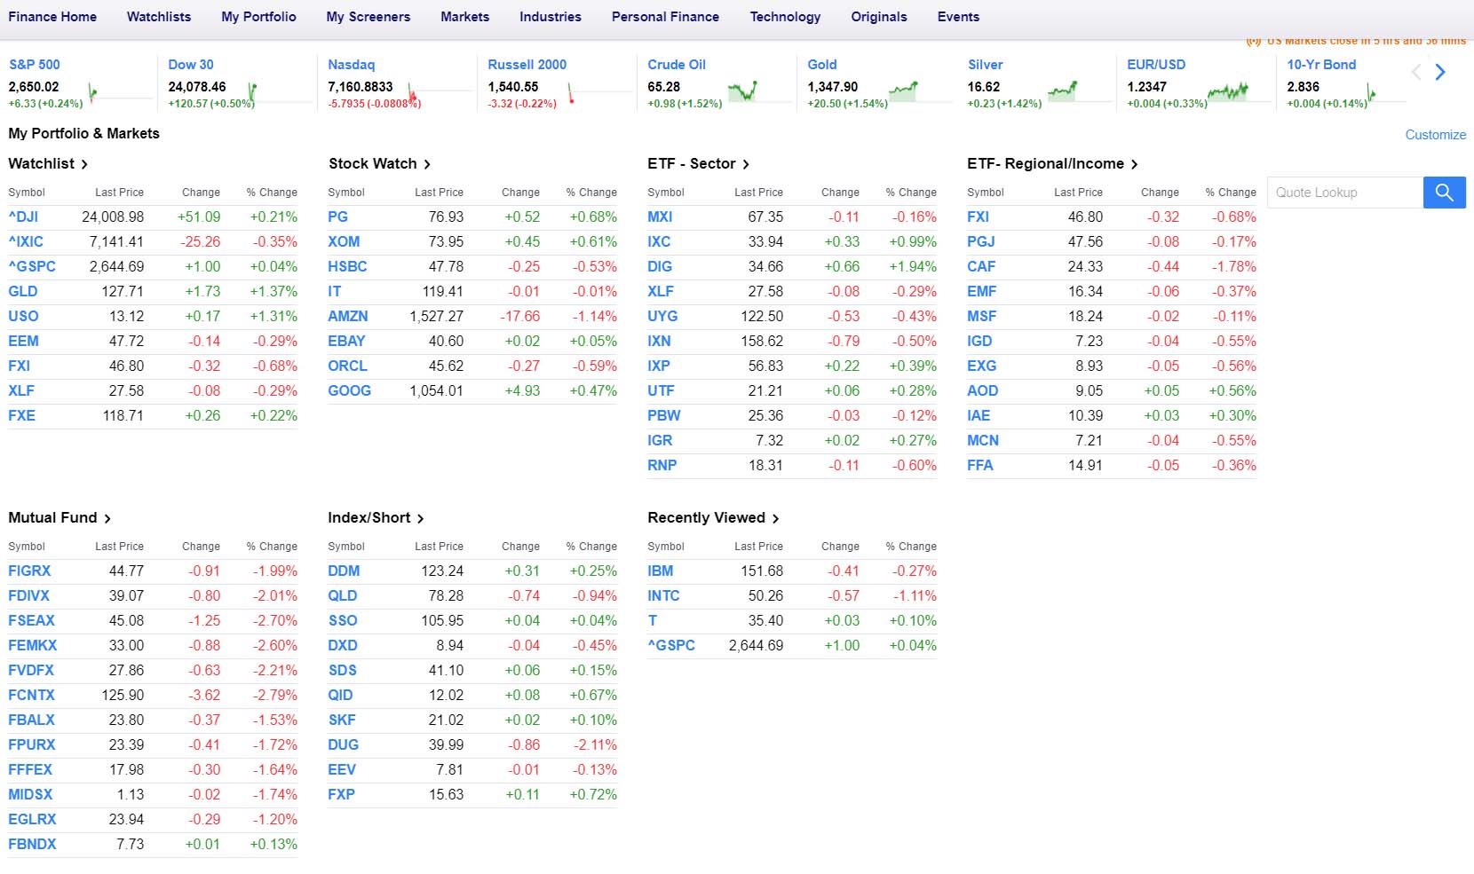
Task: Open IBM from Recently Viewed
Action: click(661, 571)
